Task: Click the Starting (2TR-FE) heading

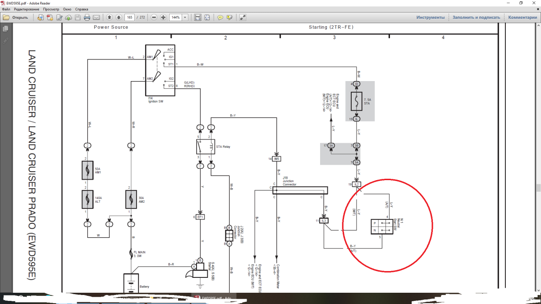Action: point(331,27)
